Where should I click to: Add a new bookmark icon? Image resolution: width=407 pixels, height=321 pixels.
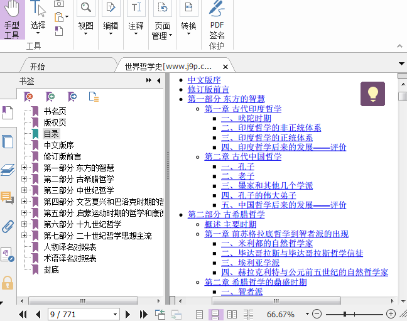[50, 97]
